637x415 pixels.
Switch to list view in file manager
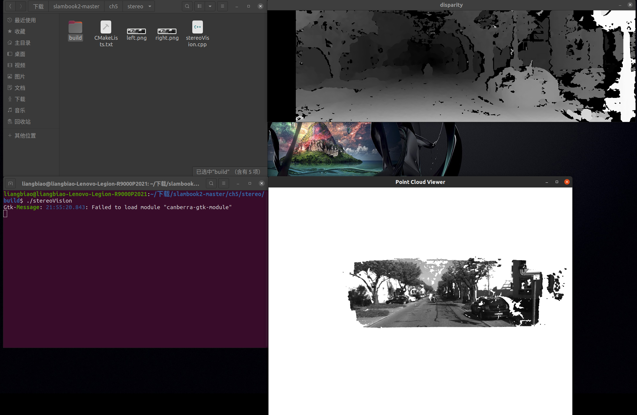[200, 6]
